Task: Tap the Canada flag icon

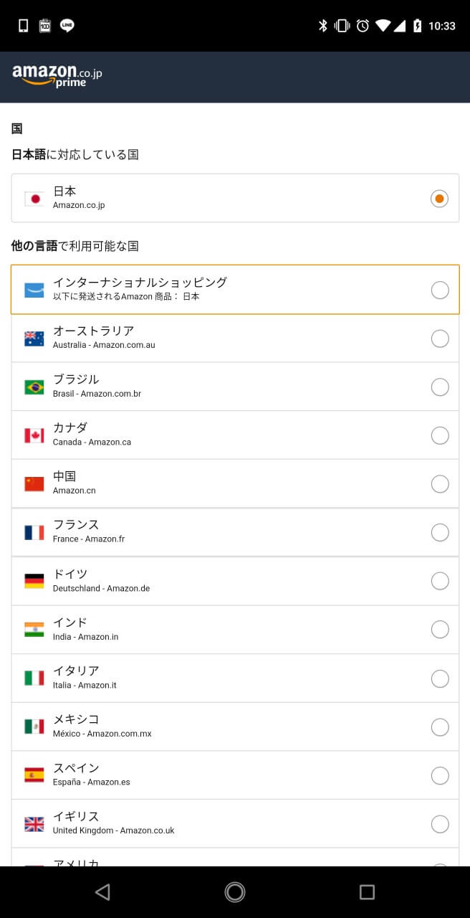Action: tap(34, 435)
